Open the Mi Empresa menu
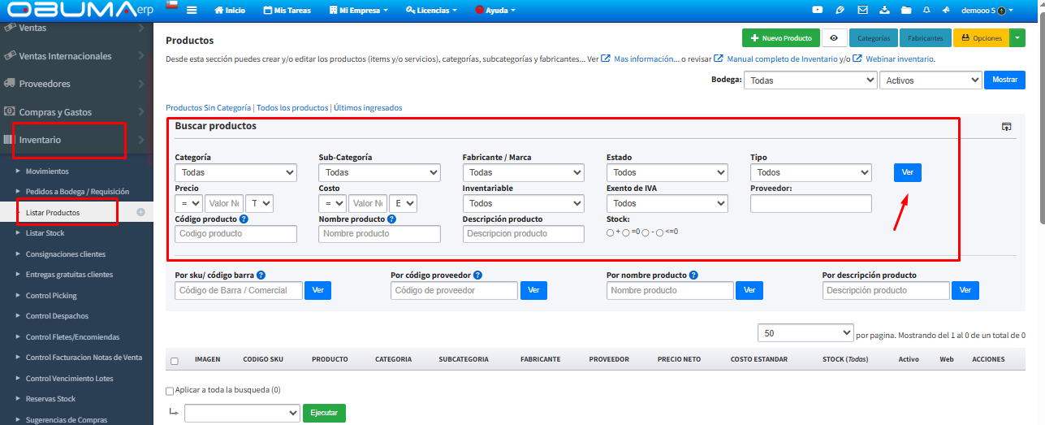 359,11
